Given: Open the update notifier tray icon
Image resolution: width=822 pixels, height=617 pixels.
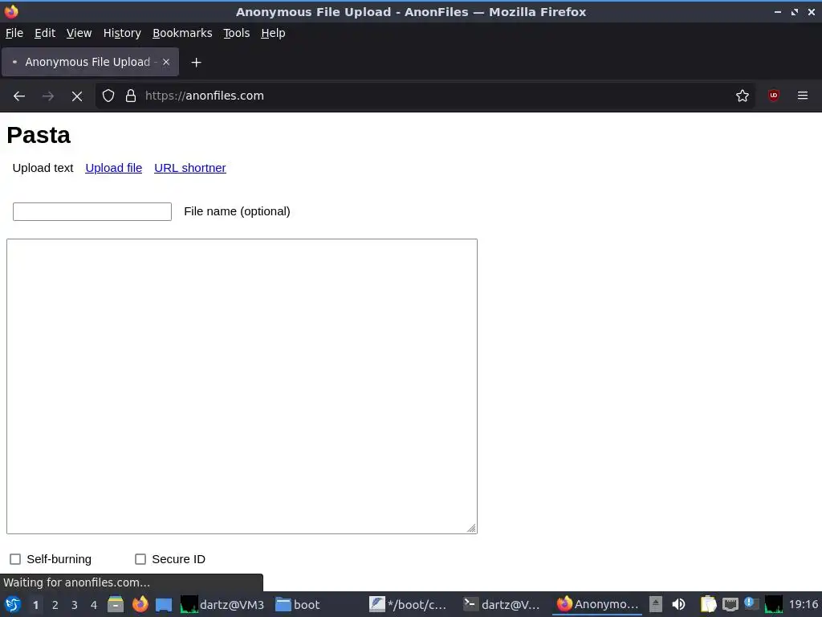Looking at the screenshot, I should point(751,603).
